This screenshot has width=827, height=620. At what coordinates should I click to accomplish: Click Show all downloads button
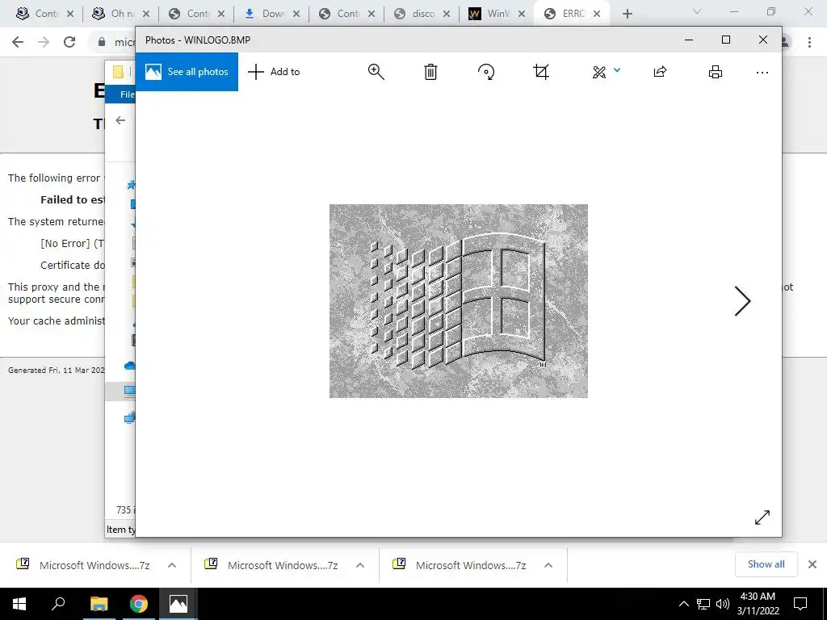coord(766,564)
